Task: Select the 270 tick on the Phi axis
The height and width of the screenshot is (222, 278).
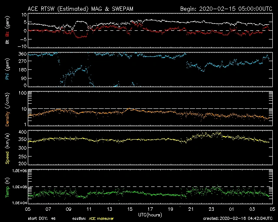Action: click(23, 61)
